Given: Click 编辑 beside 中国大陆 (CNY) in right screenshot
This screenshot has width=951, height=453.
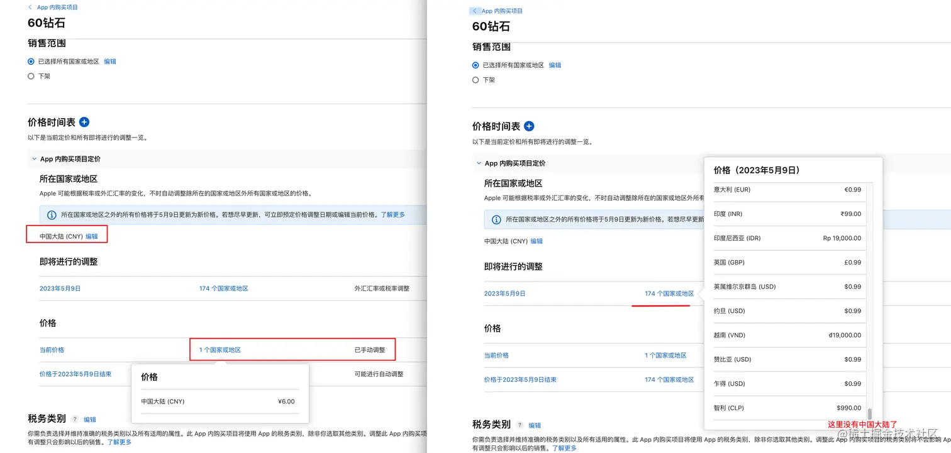Looking at the screenshot, I should [x=537, y=241].
